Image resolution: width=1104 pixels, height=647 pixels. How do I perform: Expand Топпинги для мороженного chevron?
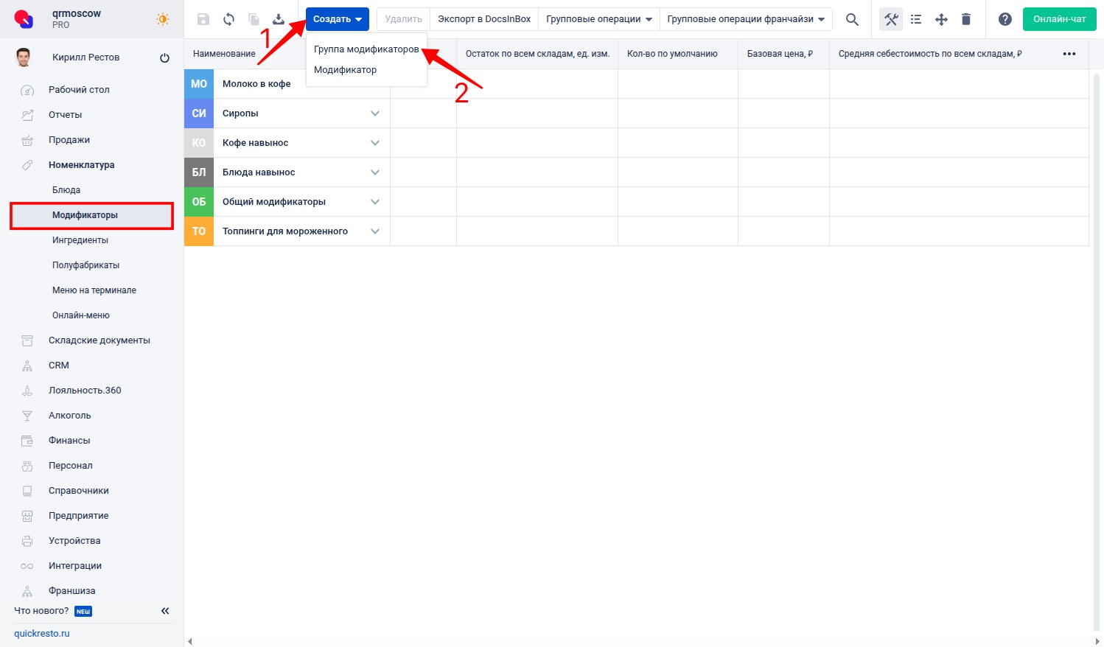coord(375,231)
